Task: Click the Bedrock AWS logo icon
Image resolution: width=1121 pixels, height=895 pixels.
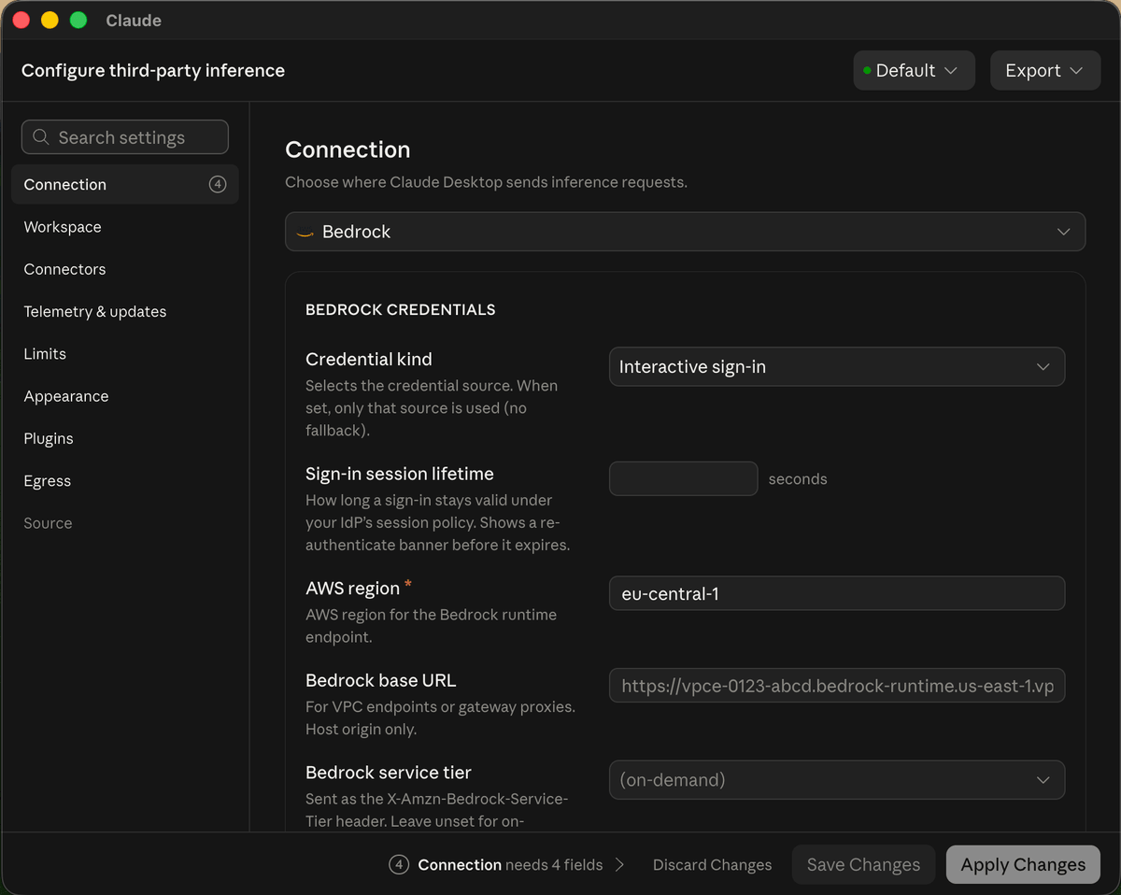Action: tap(305, 233)
